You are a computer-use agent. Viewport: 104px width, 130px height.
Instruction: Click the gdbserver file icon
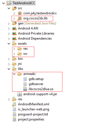(x=25, y=84)
